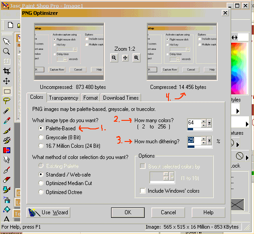Enable Include Windows' colors checkbox
Viewport: 254px width, 234px height.
pyautogui.click(x=143, y=190)
